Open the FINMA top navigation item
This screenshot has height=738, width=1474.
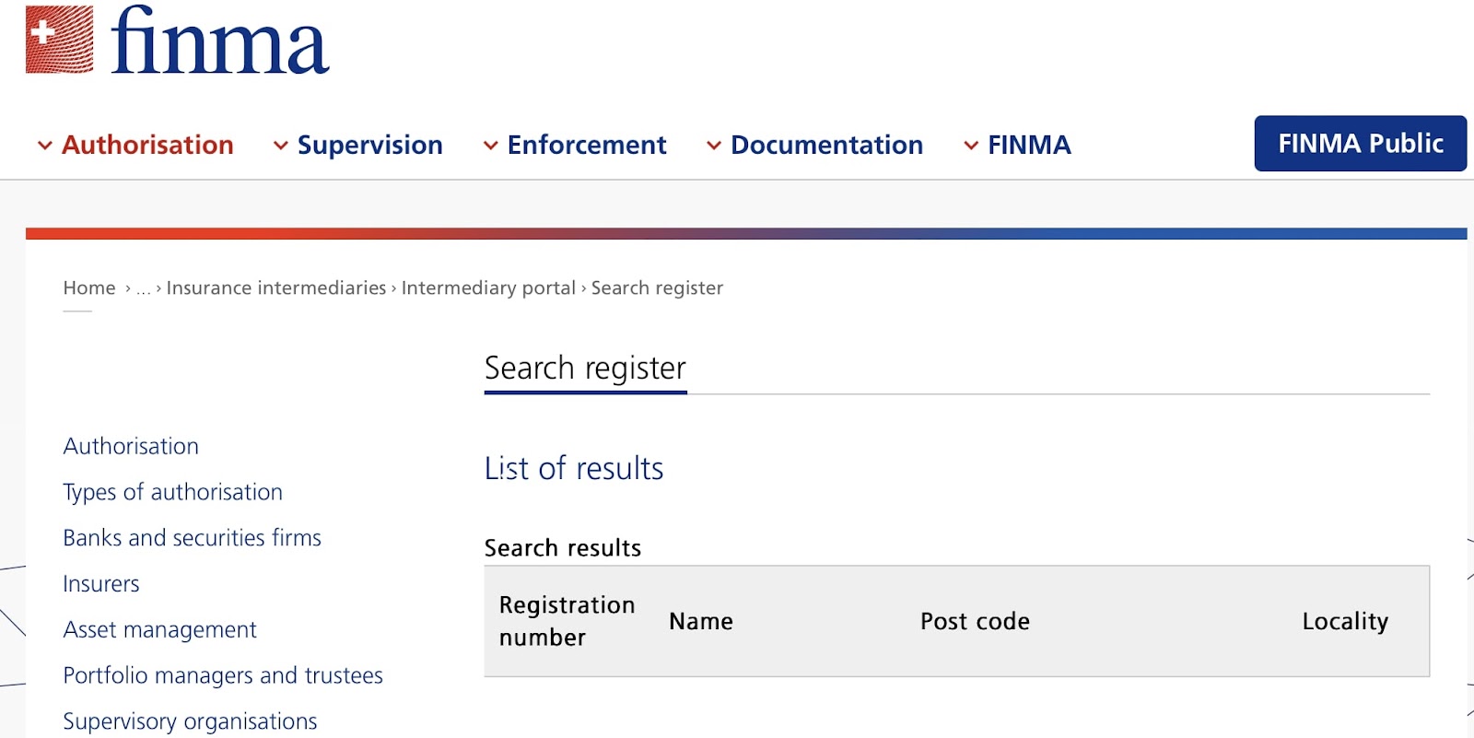(1029, 145)
